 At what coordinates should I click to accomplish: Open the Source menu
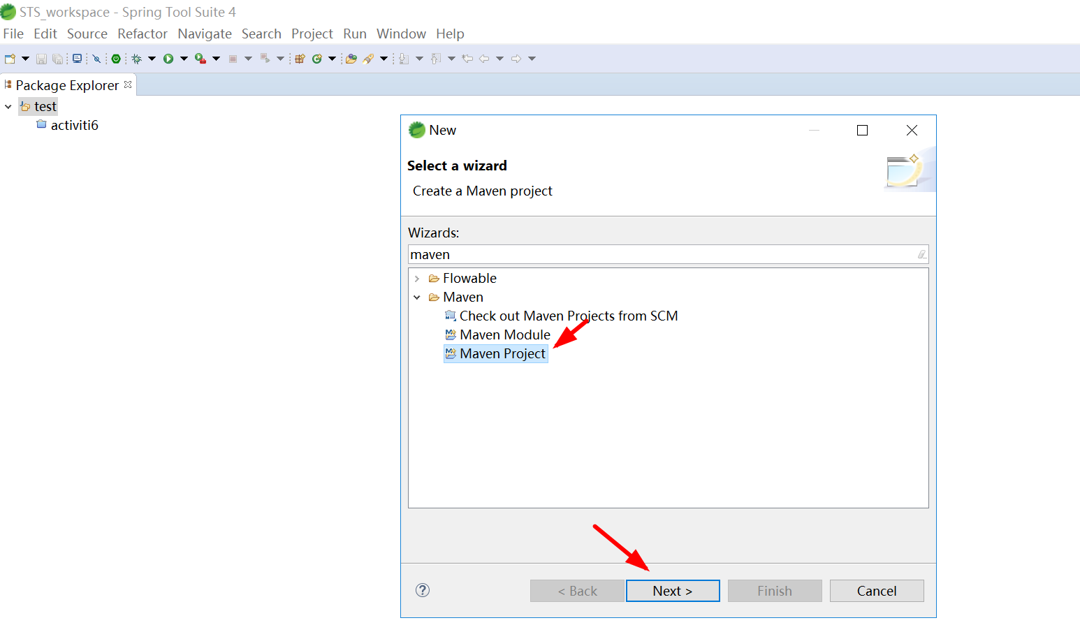87,34
